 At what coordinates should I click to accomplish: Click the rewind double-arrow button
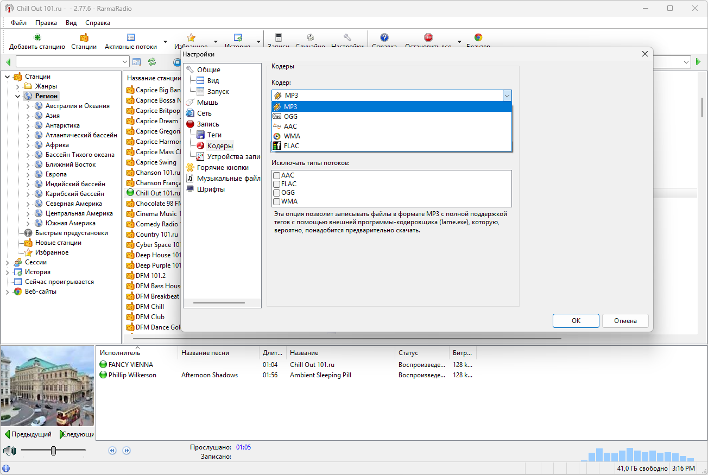112,450
